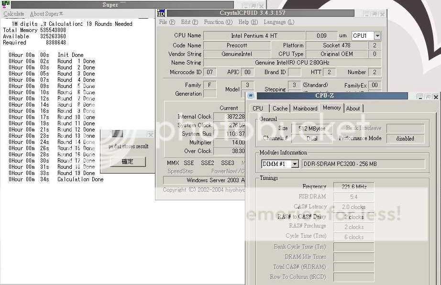Switch to the CPU tab in CPU-Z

click(258, 109)
